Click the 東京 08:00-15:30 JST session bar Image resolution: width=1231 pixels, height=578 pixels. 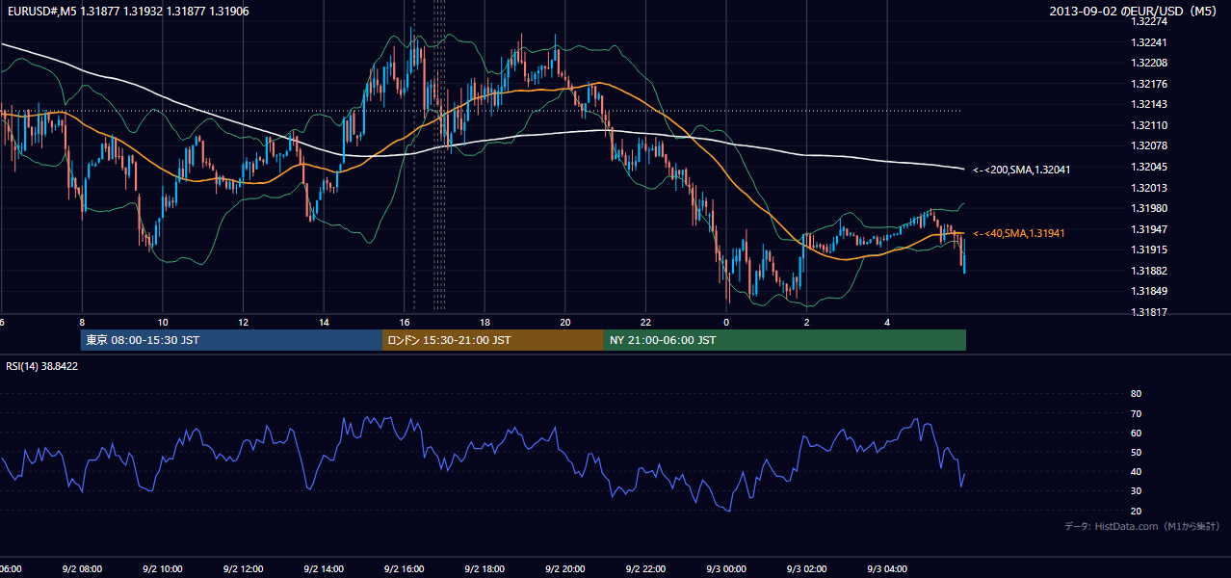tap(231, 340)
